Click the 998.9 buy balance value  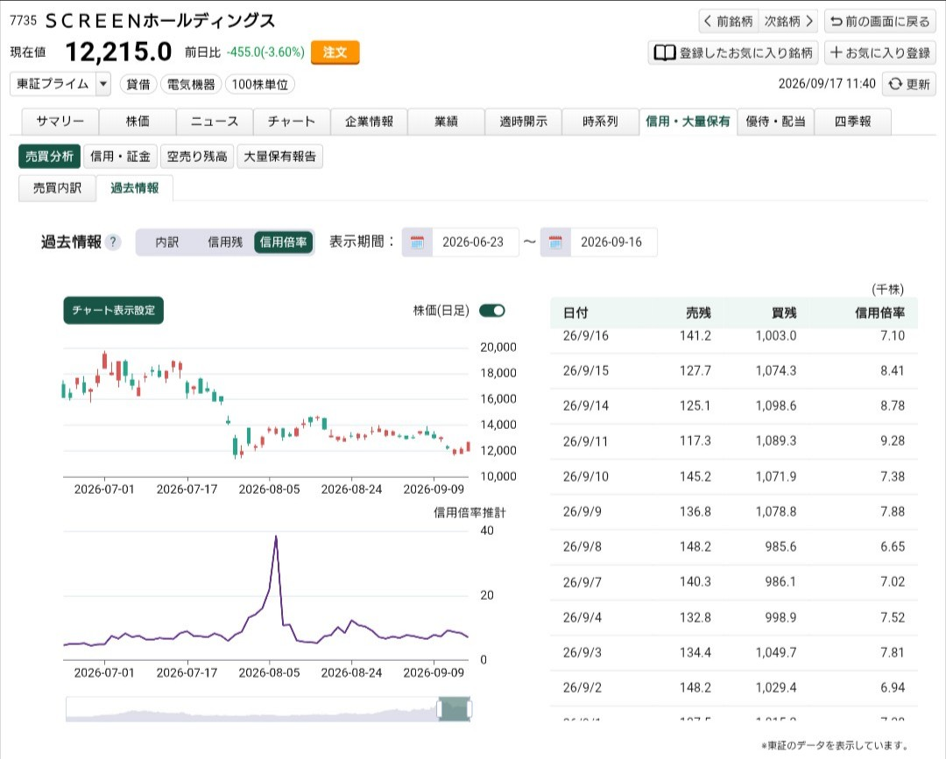tap(780, 617)
